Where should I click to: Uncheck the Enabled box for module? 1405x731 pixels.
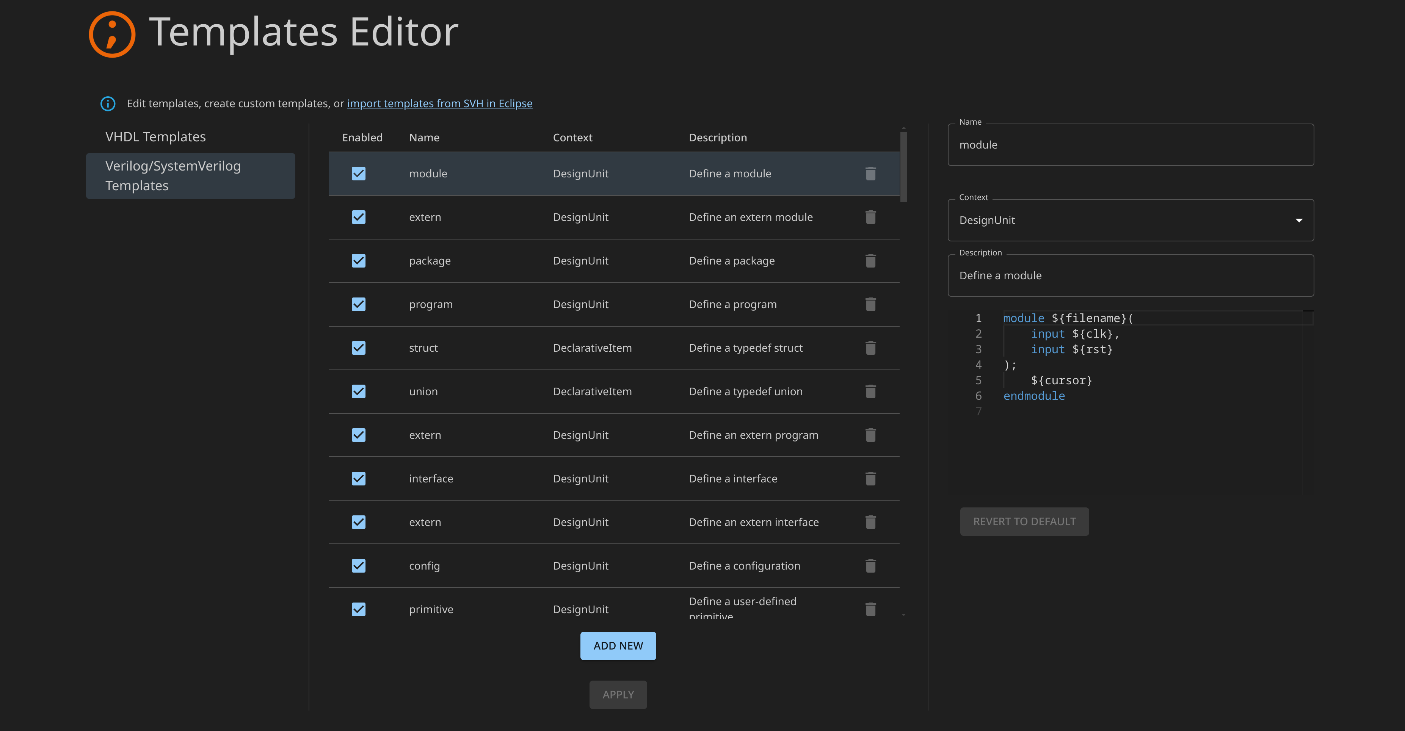coord(358,173)
